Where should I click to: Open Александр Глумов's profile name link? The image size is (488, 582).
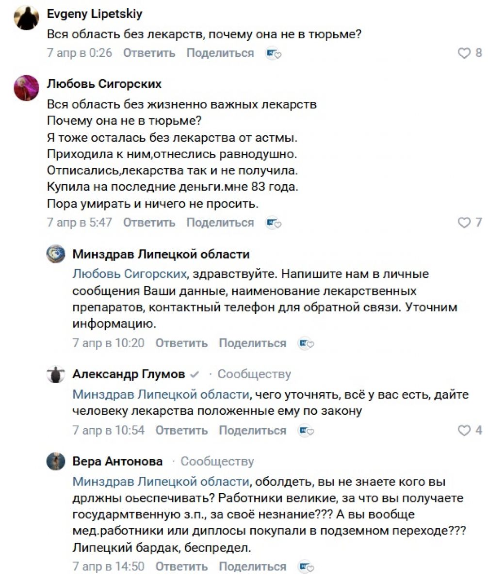point(129,374)
